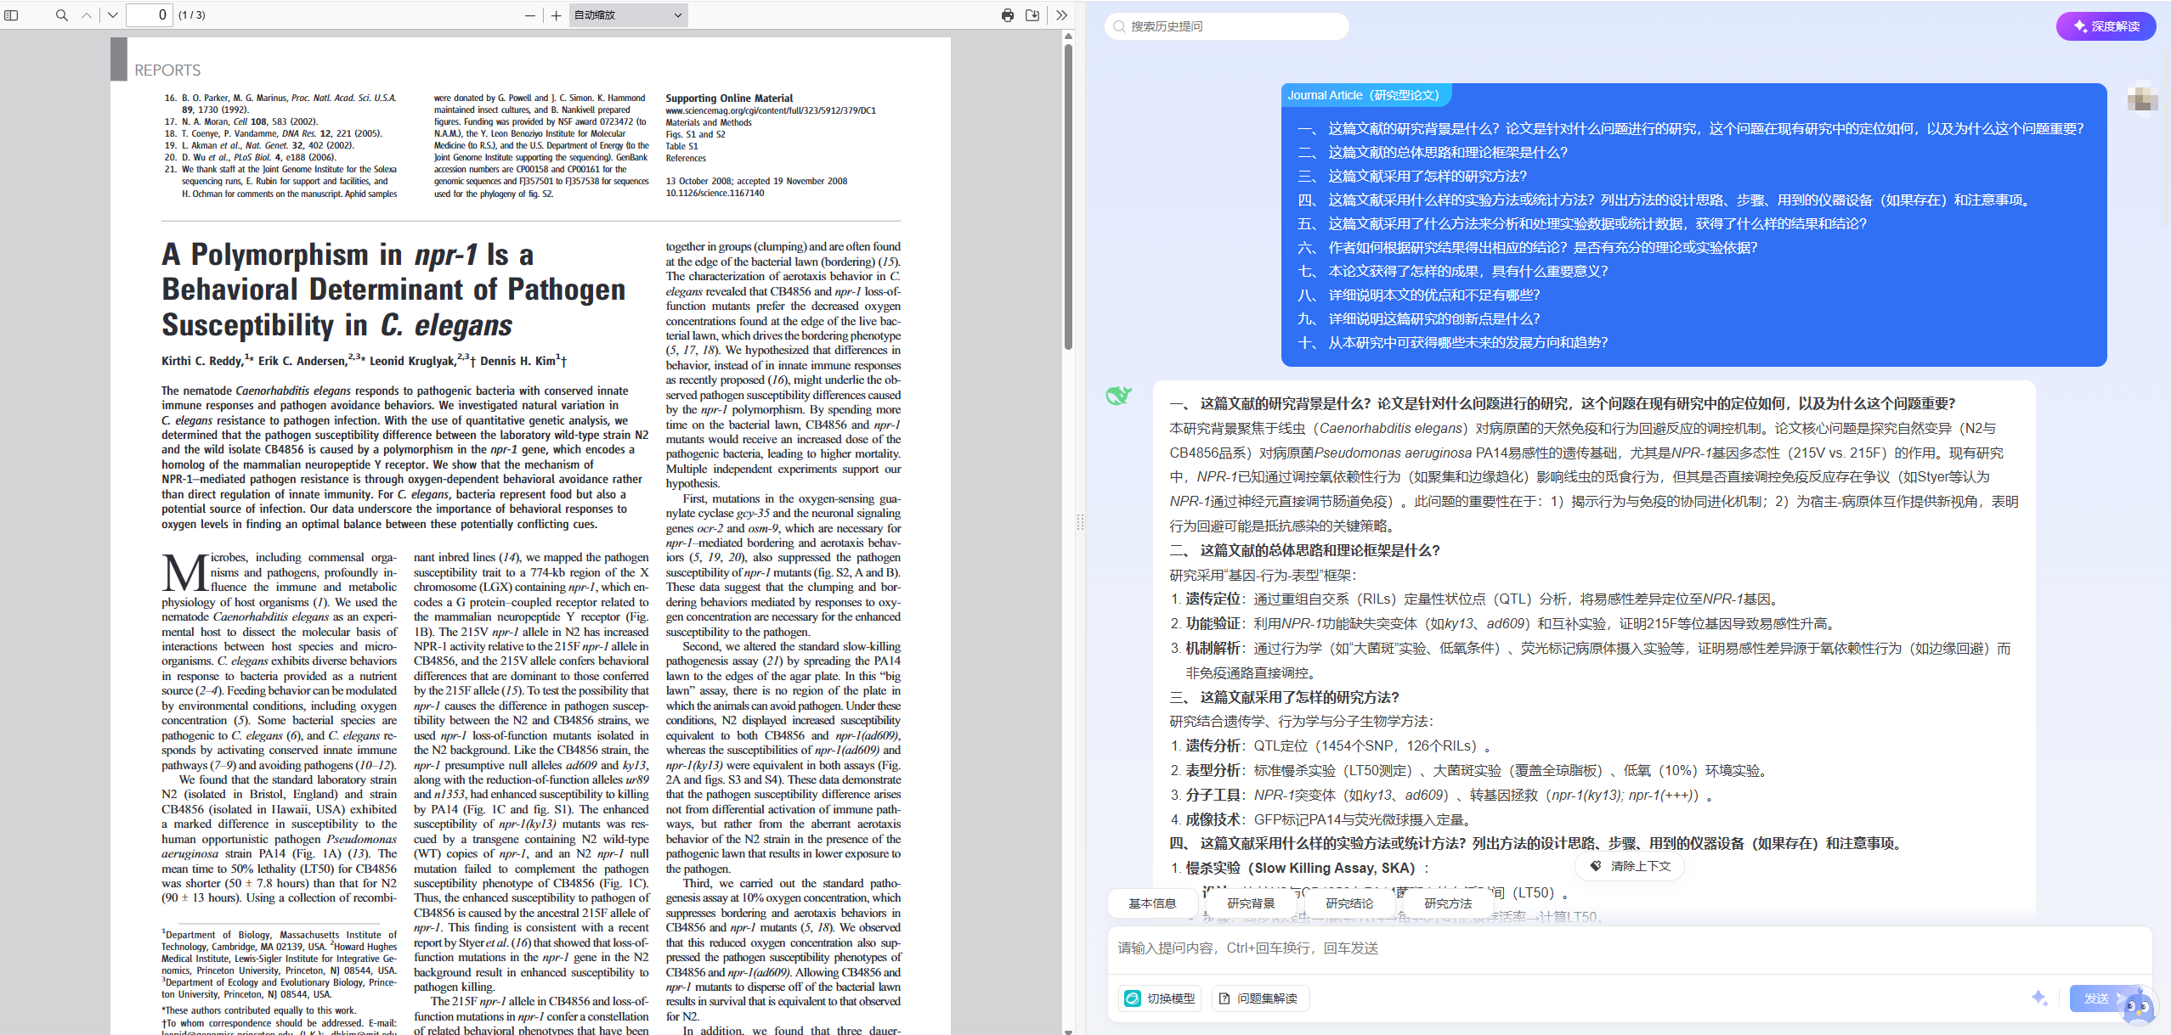Print the PDF document
The height and width of the screenshot is (1035, 2171).
(x=1008, y=15)
